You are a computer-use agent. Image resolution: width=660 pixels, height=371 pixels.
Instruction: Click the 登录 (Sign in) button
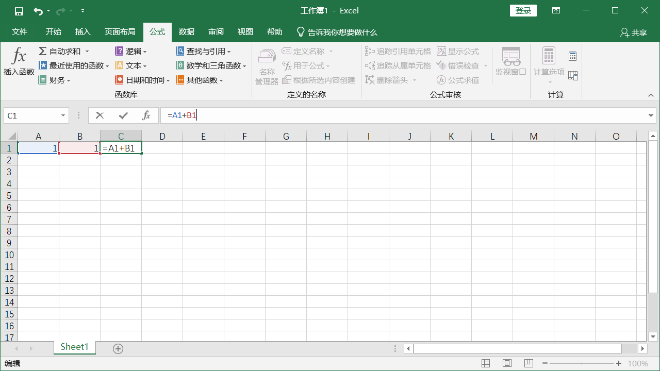tap(523, 11)
